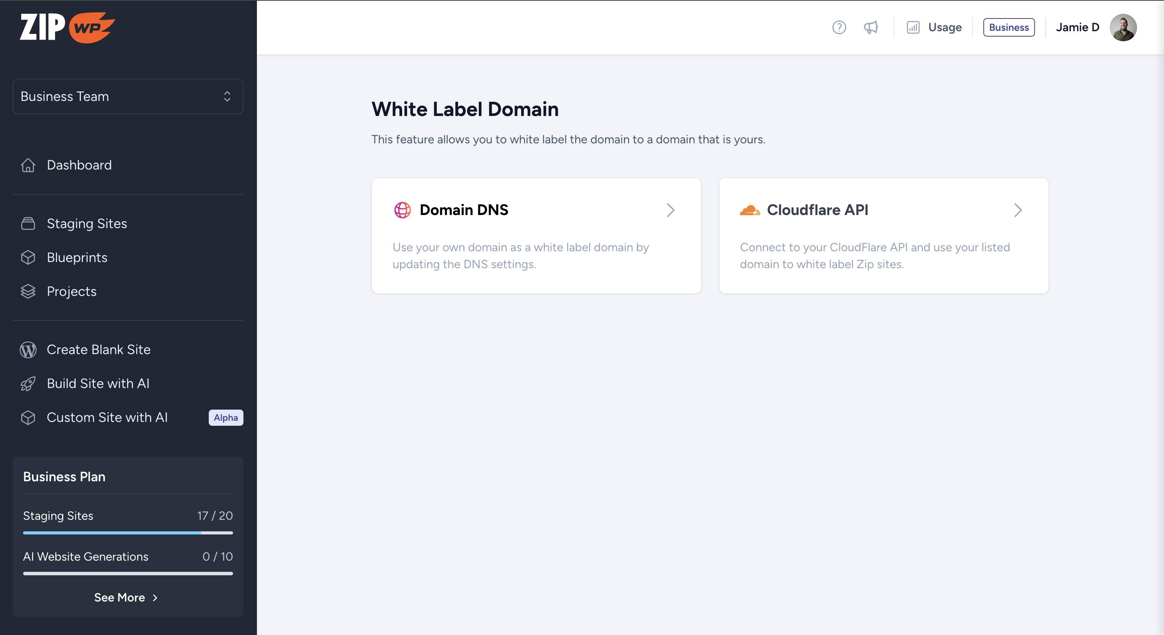The height and width of the screenshot is (635, 1164).
Task: Click the Build Site with AI rocket icon
Action: (x=28, y=383)
